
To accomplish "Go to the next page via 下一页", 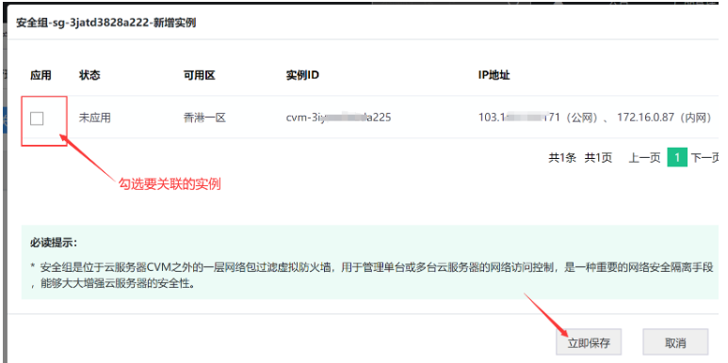I will click(x=704, y=158).
